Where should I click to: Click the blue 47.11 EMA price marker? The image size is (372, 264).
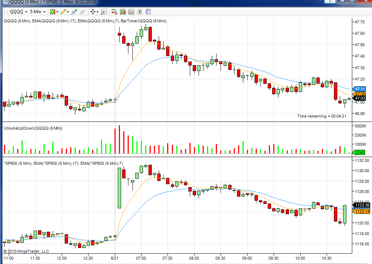[359, 89]
